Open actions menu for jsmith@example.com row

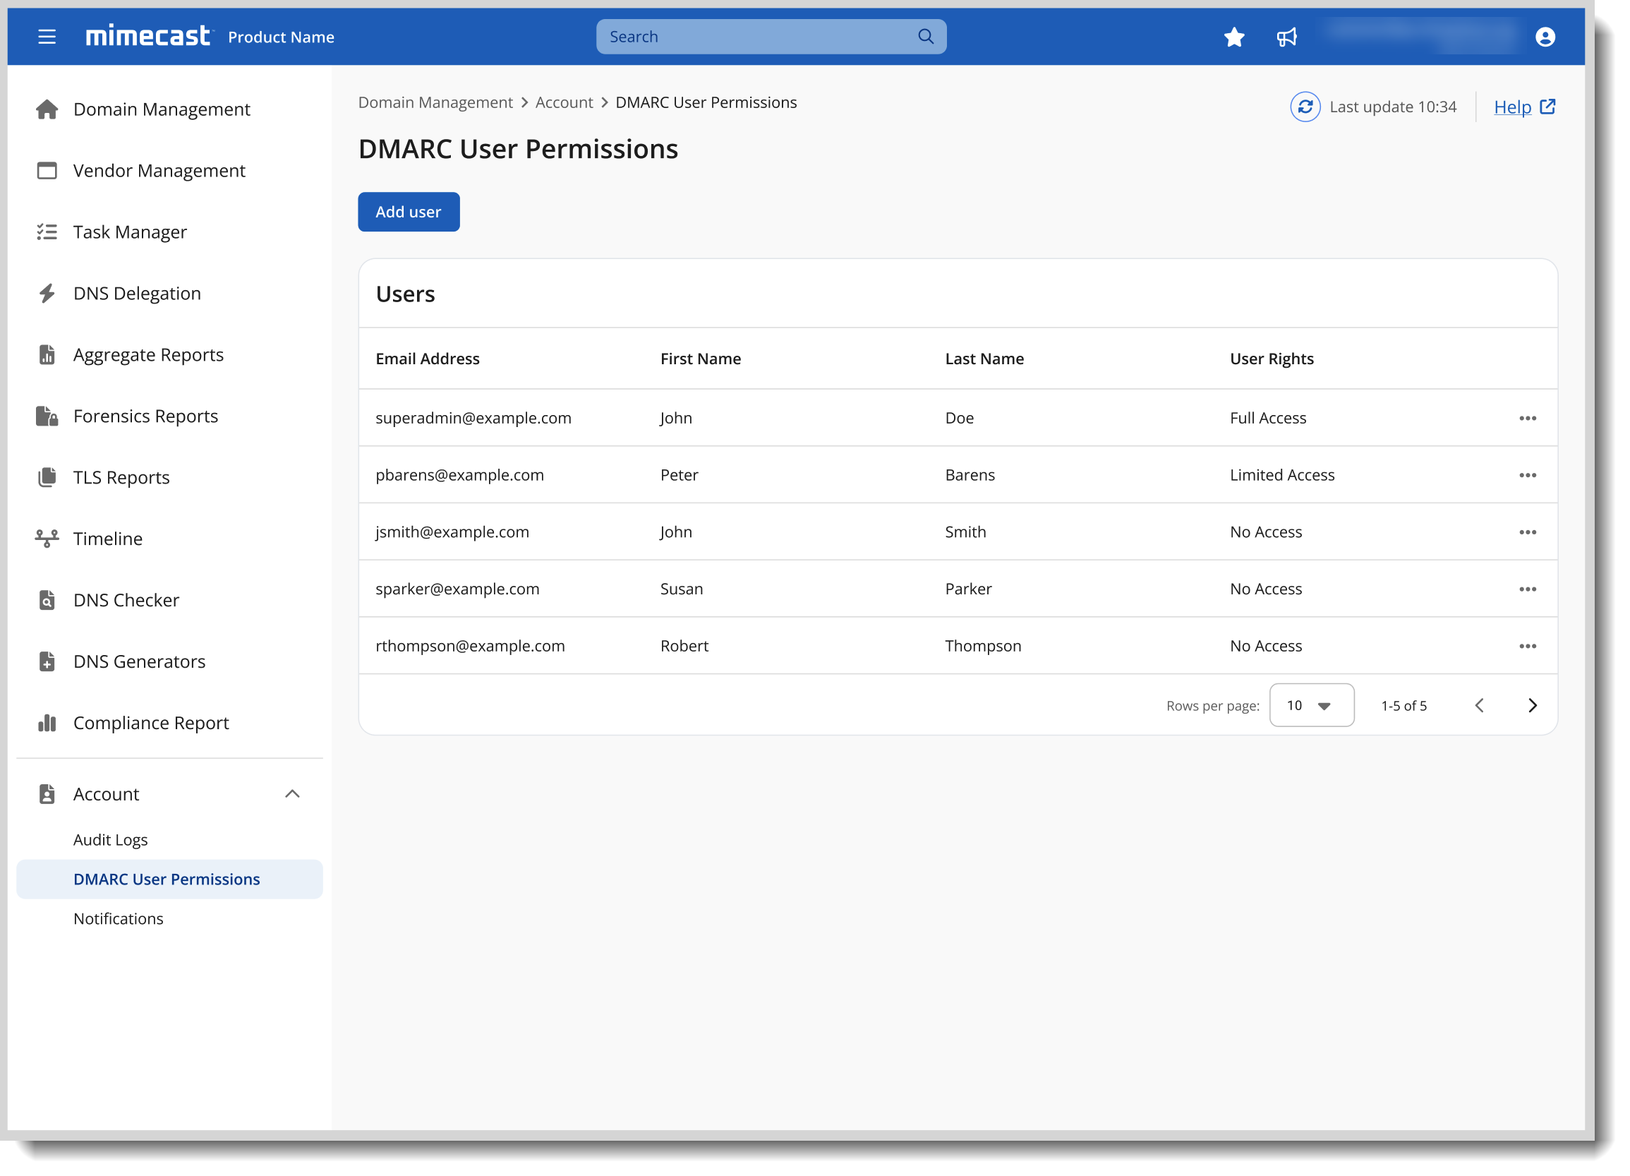click(x=1527, y=532)
